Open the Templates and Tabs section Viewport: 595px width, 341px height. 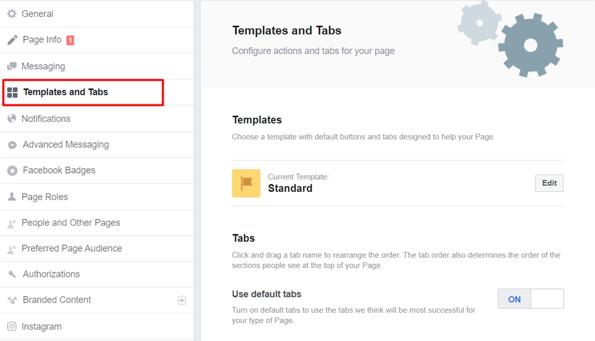pos(65,92)
